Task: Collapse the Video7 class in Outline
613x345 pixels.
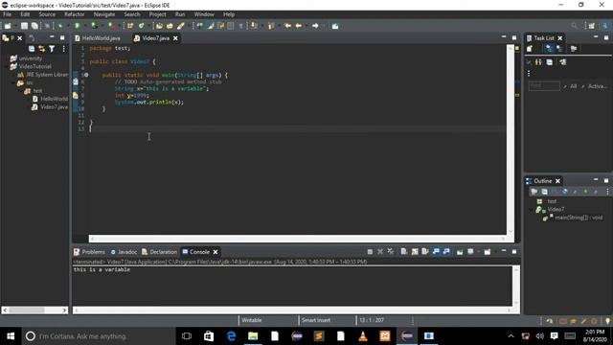Action: click(x=532, y=210)
